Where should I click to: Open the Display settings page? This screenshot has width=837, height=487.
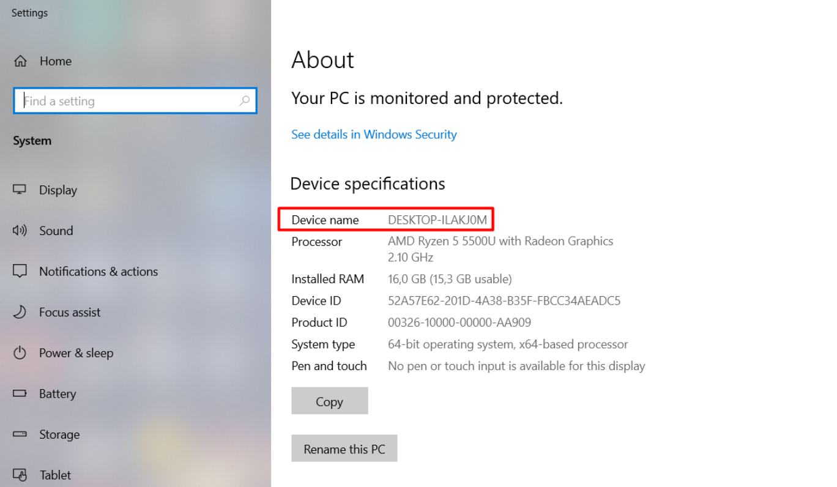tap(58, 190)
